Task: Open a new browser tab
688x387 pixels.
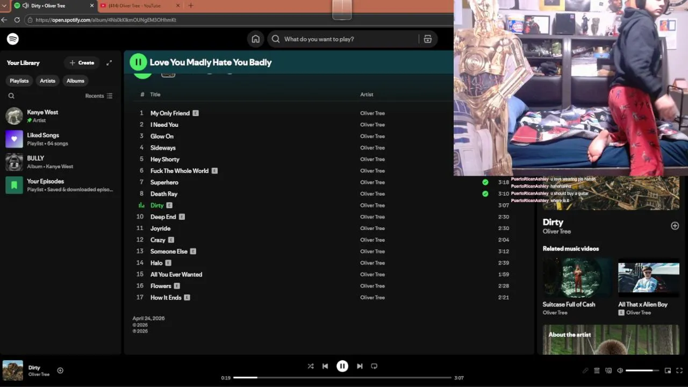Action: [x=190, y=5]
